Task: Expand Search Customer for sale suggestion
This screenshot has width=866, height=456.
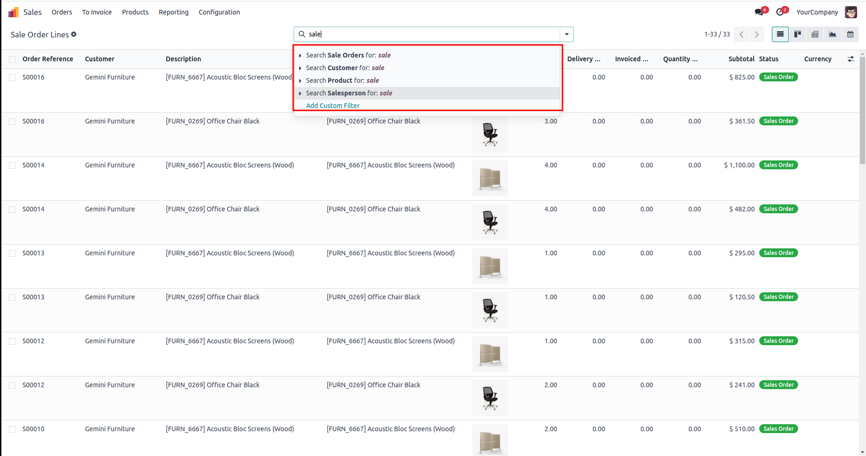Action: point(300,68)
